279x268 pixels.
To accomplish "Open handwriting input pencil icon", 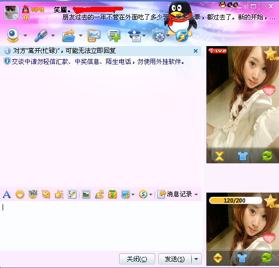I will 72,194.
